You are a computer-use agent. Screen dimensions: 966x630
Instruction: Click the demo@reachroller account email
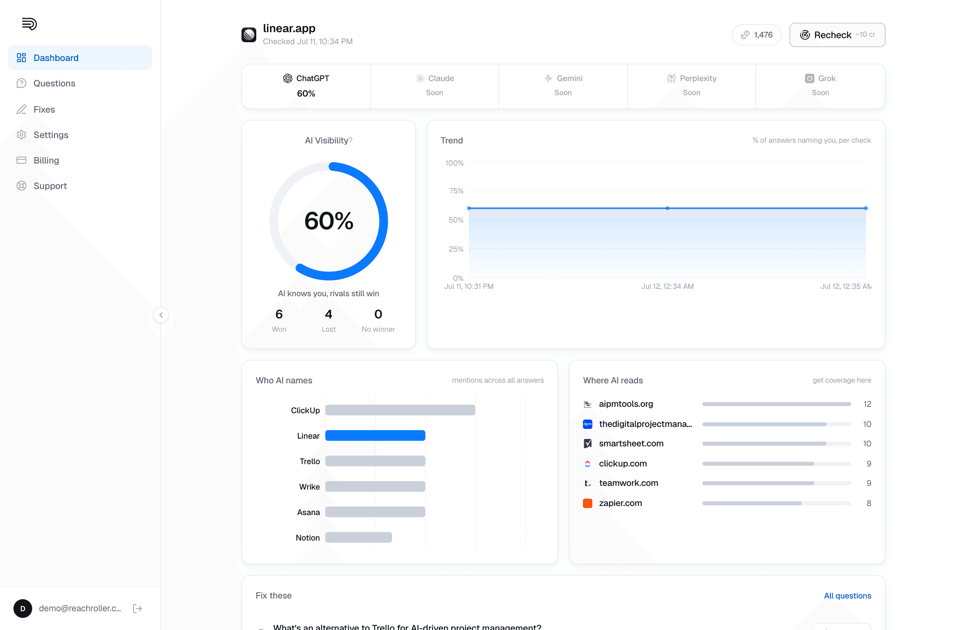pyautogui.click(x=80, y=608)
